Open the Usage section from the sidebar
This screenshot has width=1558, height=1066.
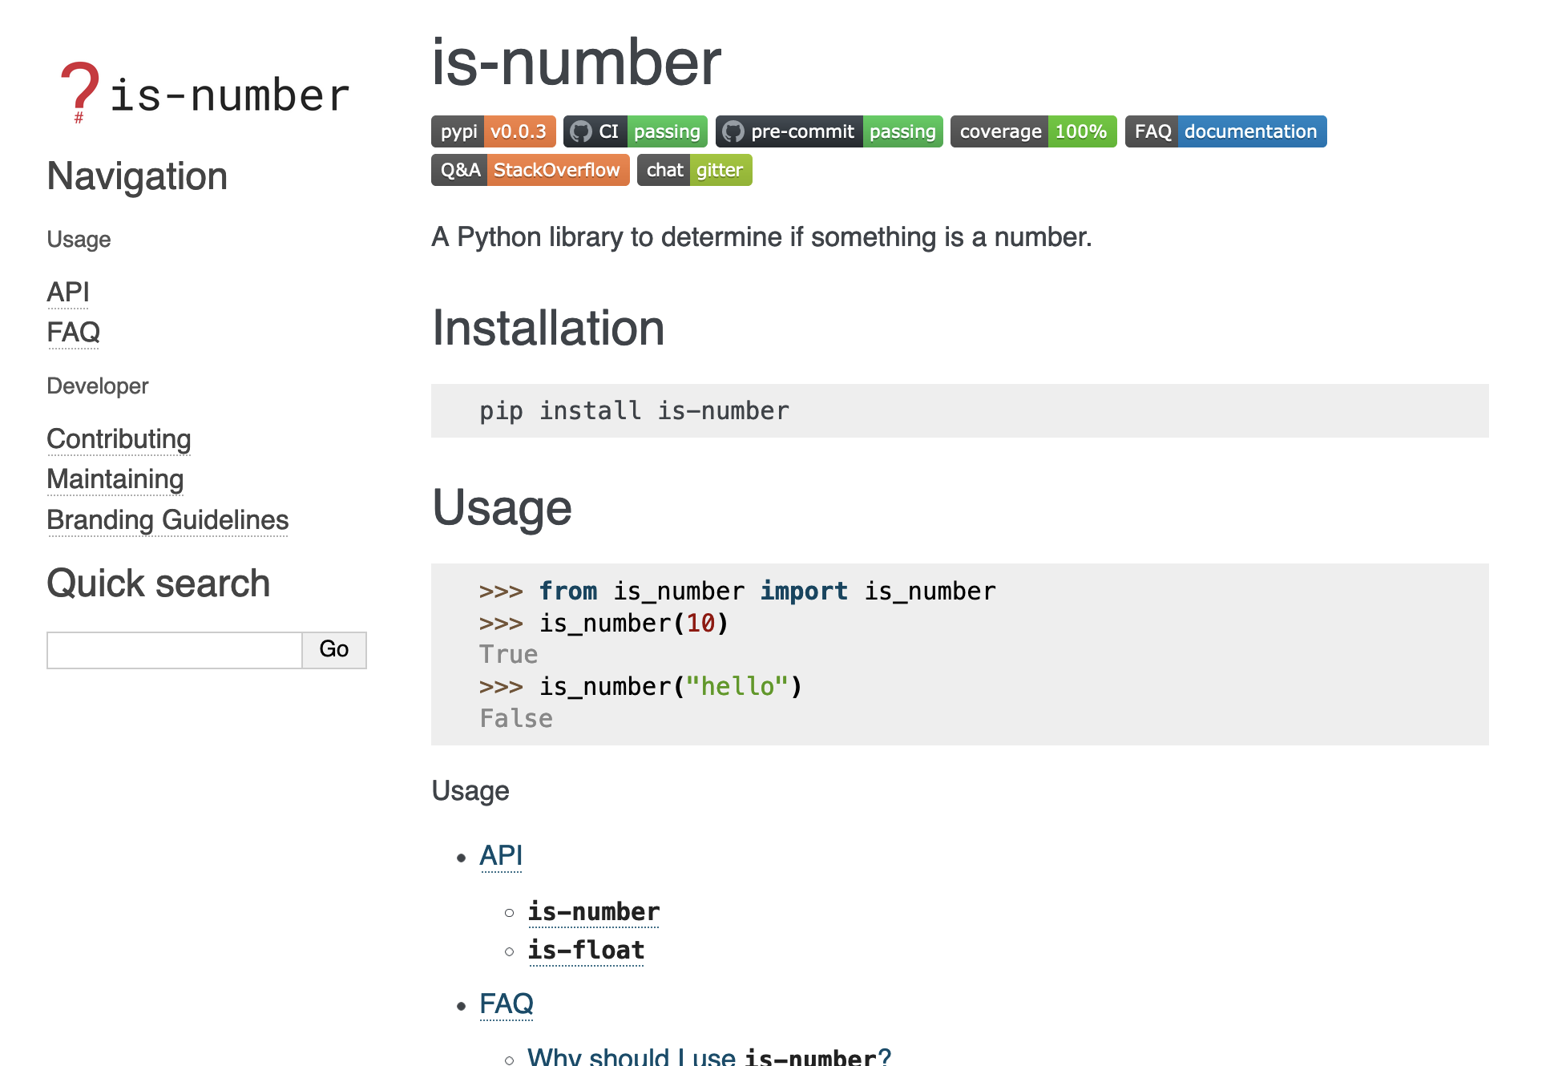78,239
